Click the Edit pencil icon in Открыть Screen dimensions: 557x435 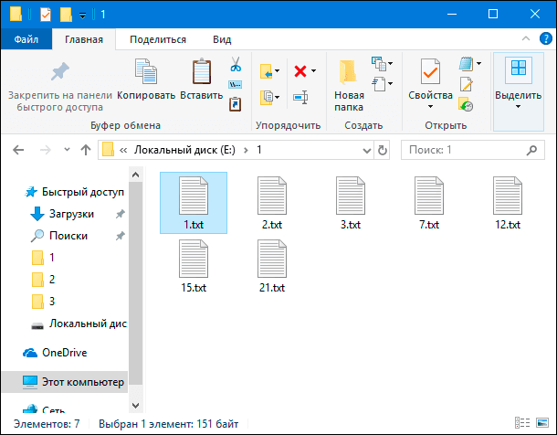(466, 84)
